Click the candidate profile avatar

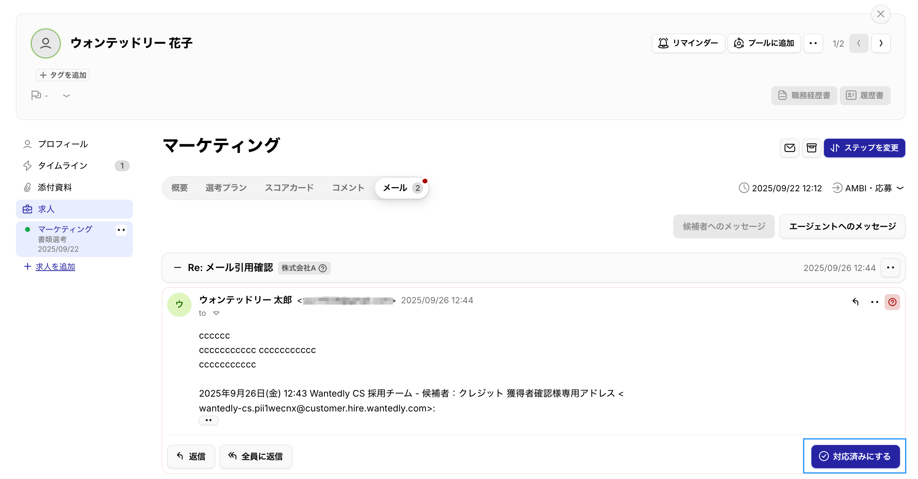(x=46, y=43)
